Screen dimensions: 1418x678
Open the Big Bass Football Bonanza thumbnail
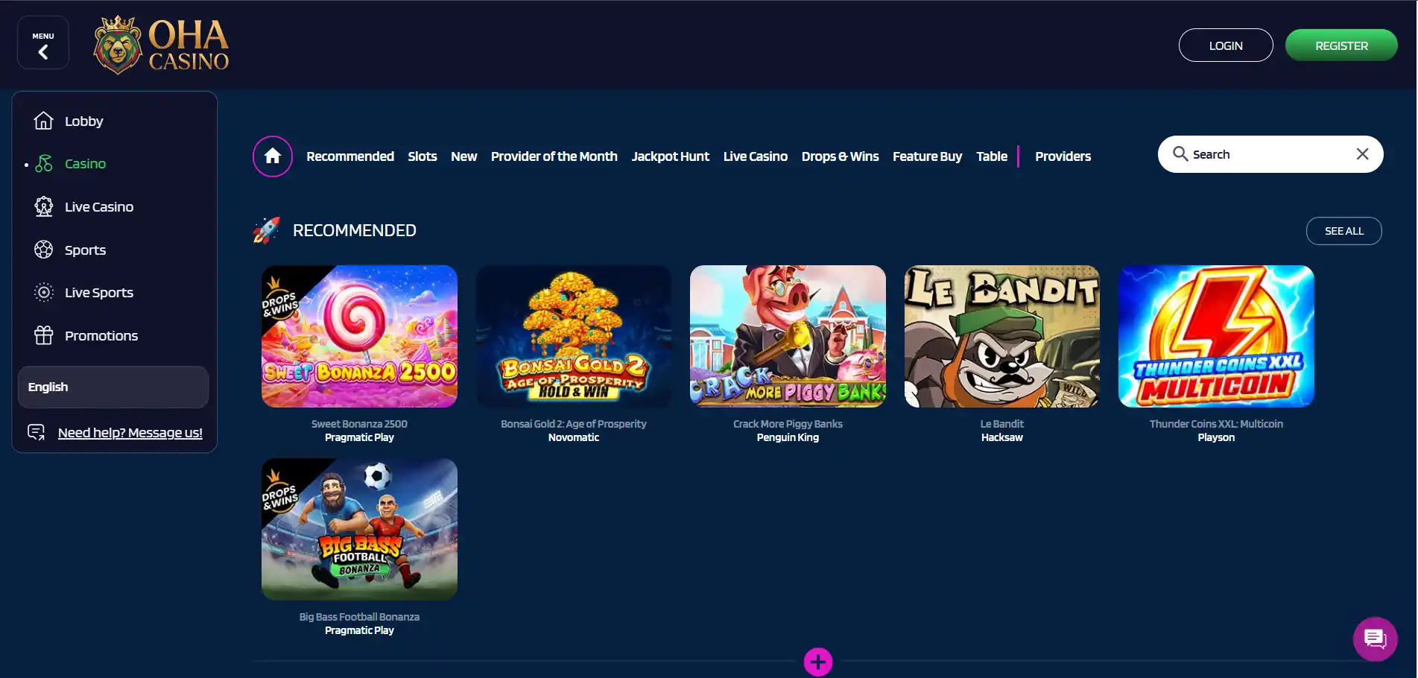[x=359, y=529]
